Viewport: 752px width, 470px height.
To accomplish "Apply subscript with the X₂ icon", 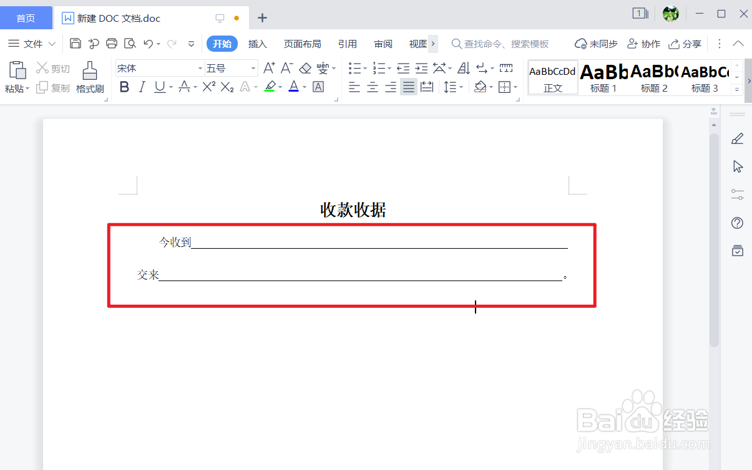I will click(227, 87).
